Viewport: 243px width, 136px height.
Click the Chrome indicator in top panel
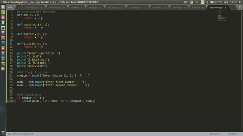tap(191, 2)
